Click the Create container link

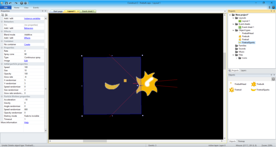[27, 44]
